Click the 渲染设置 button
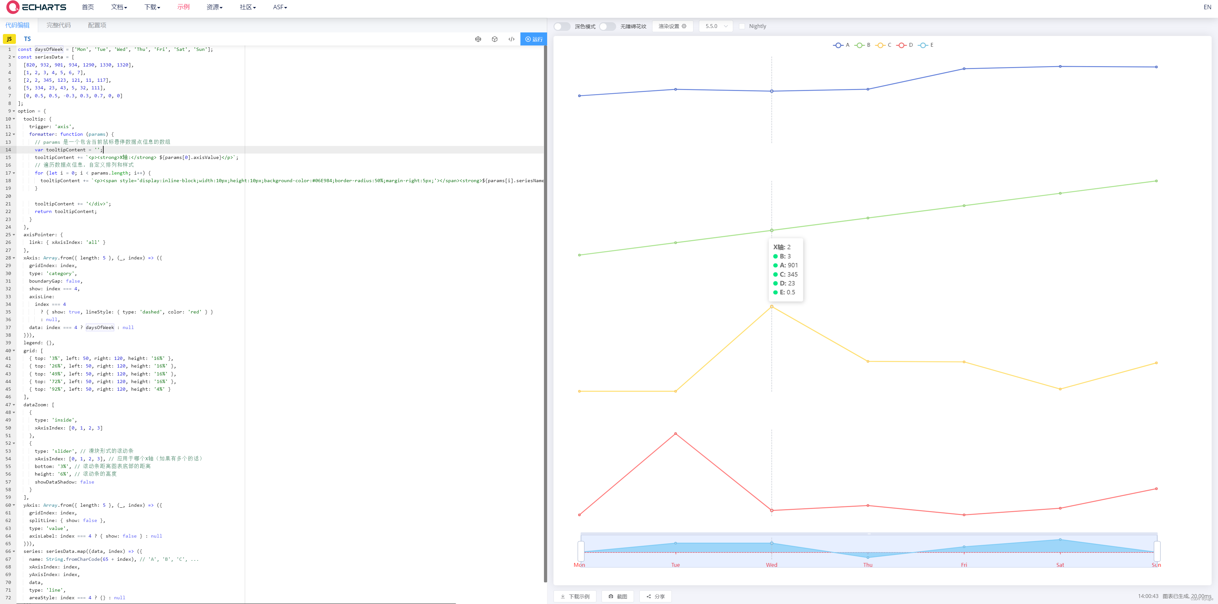 pyautogui.click(x=672, y=26)
